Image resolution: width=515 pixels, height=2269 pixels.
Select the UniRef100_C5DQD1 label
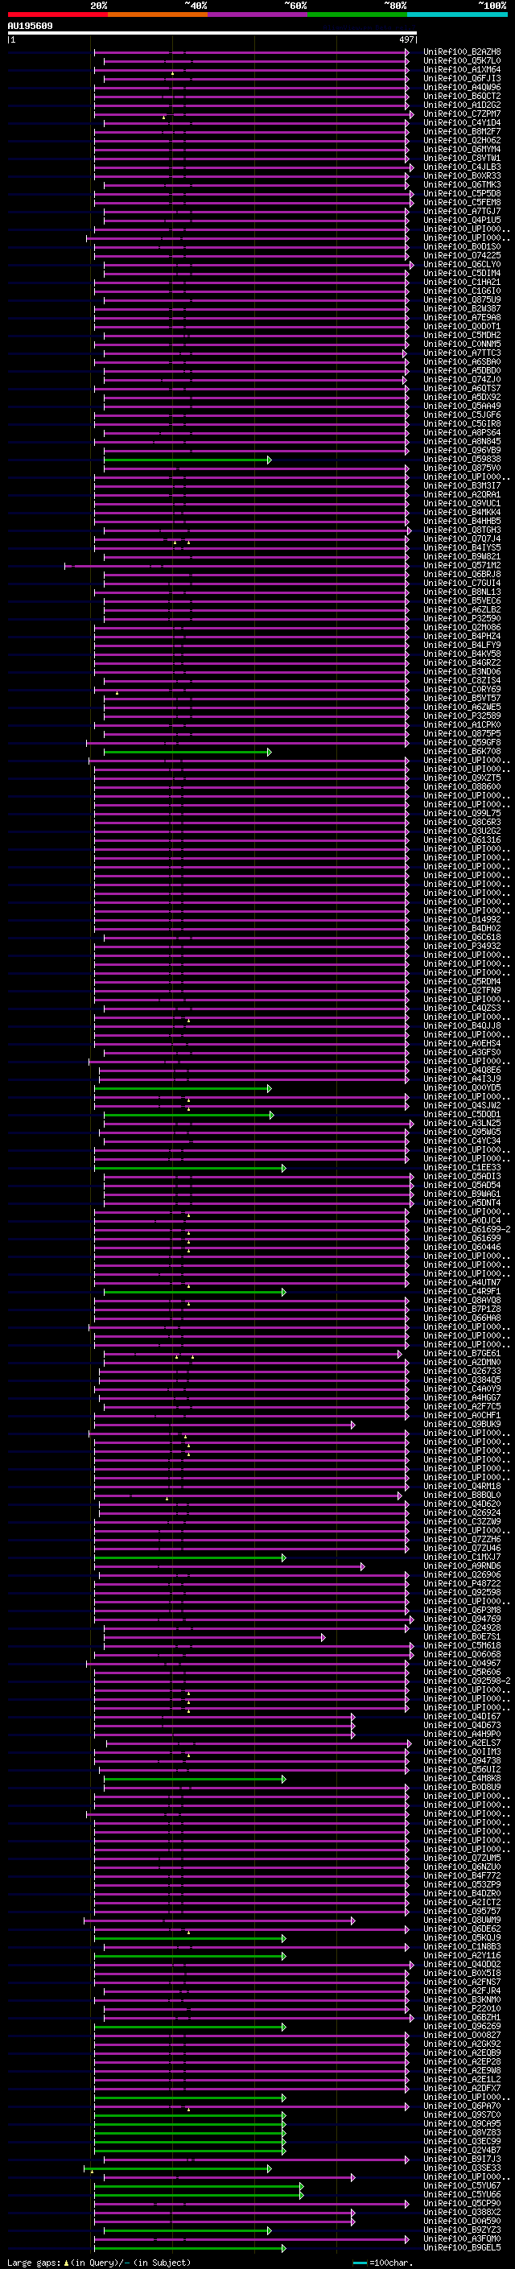pyautogui.click(x=461, y=1115)
